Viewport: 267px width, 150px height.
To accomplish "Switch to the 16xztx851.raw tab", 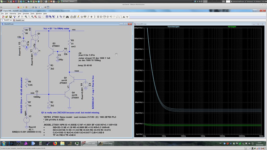I will pyautogui.click(x=19, y=20).
